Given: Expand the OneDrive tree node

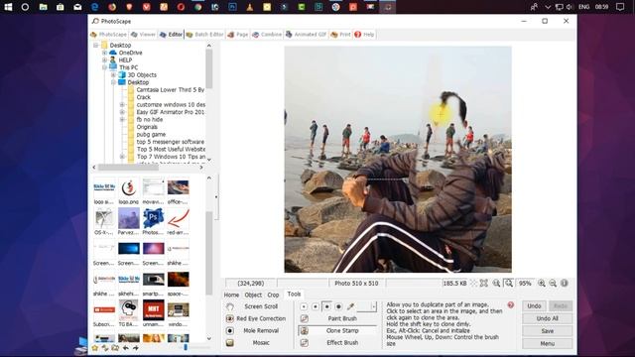Looking at the screenshot, I should click(104, 53).
